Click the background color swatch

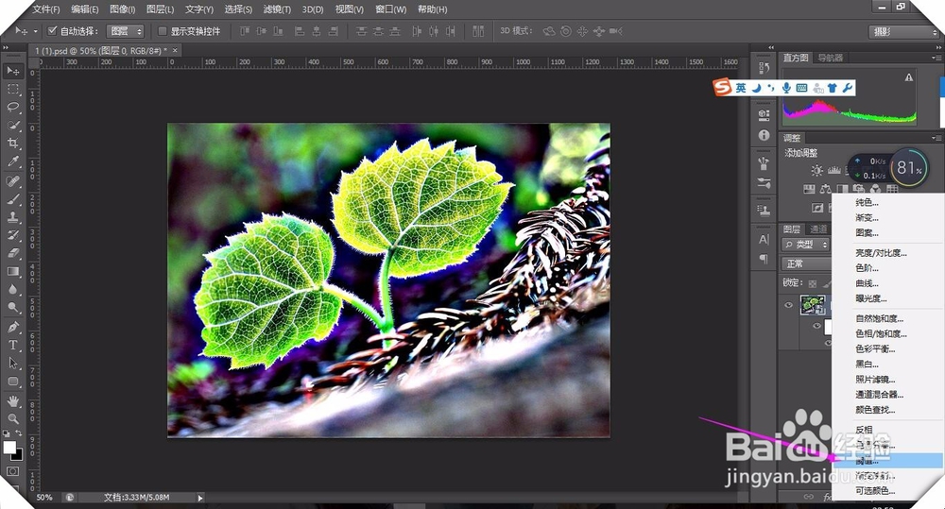pos(18,455)
